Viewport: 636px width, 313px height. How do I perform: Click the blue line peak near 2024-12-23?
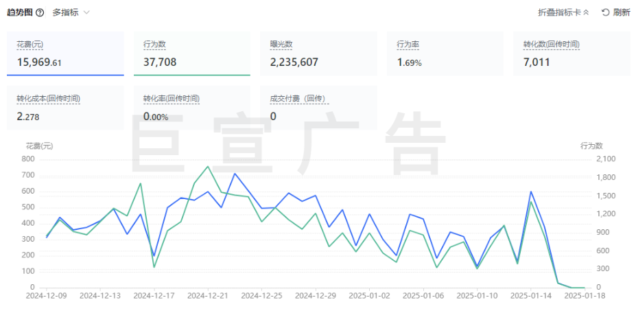pyautogui.click(x=235, y=174)
